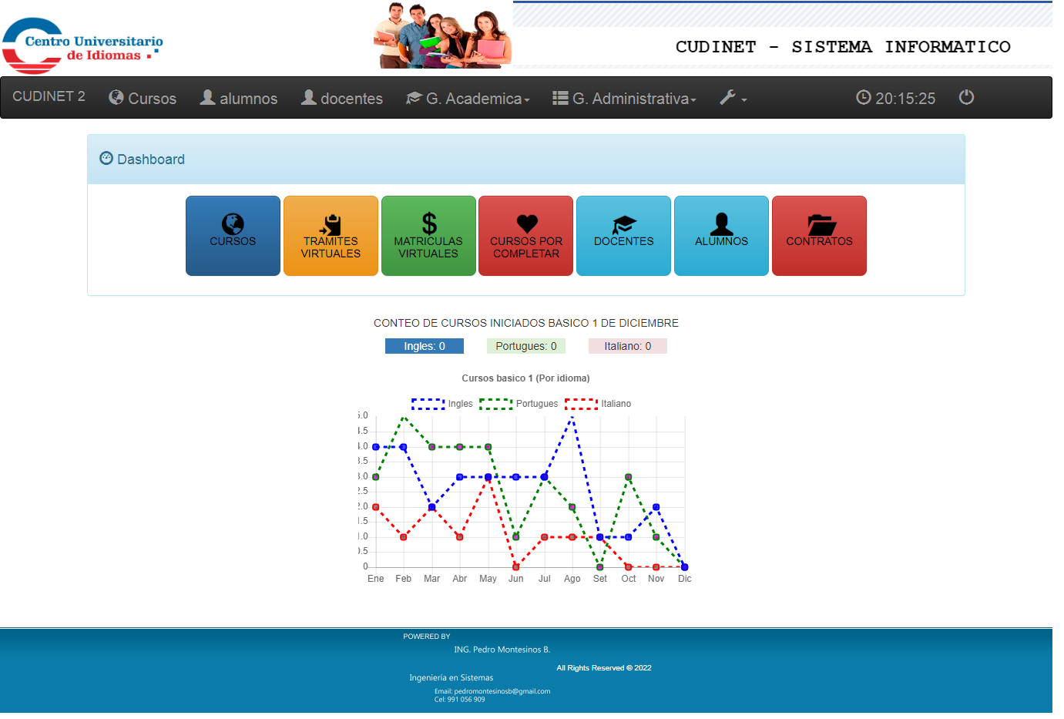The image size is (1064, 719).
Task: Click the Ingles: 0 count badge
Action: click(x=424, y=346)
